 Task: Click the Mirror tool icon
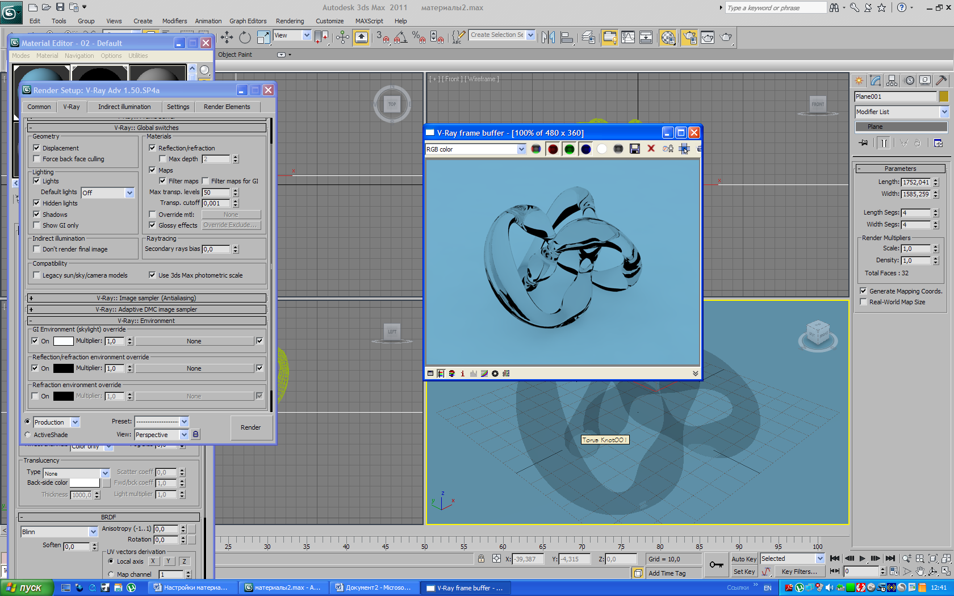tap(548, 37)
